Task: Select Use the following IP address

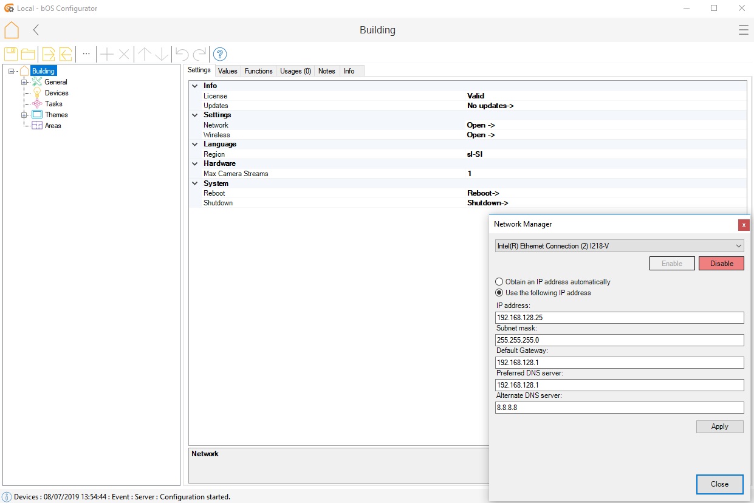Action: (499, 293)
